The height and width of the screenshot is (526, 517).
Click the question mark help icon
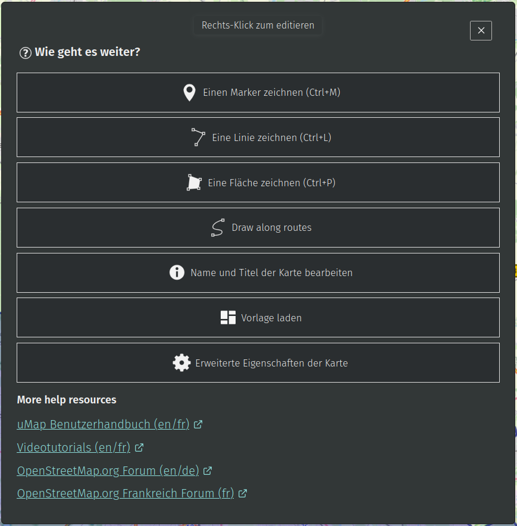(25, 53)
